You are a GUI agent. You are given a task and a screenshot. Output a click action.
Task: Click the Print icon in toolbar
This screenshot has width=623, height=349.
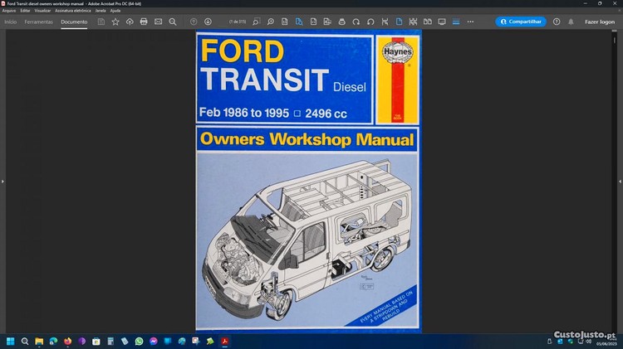(144, 22)
